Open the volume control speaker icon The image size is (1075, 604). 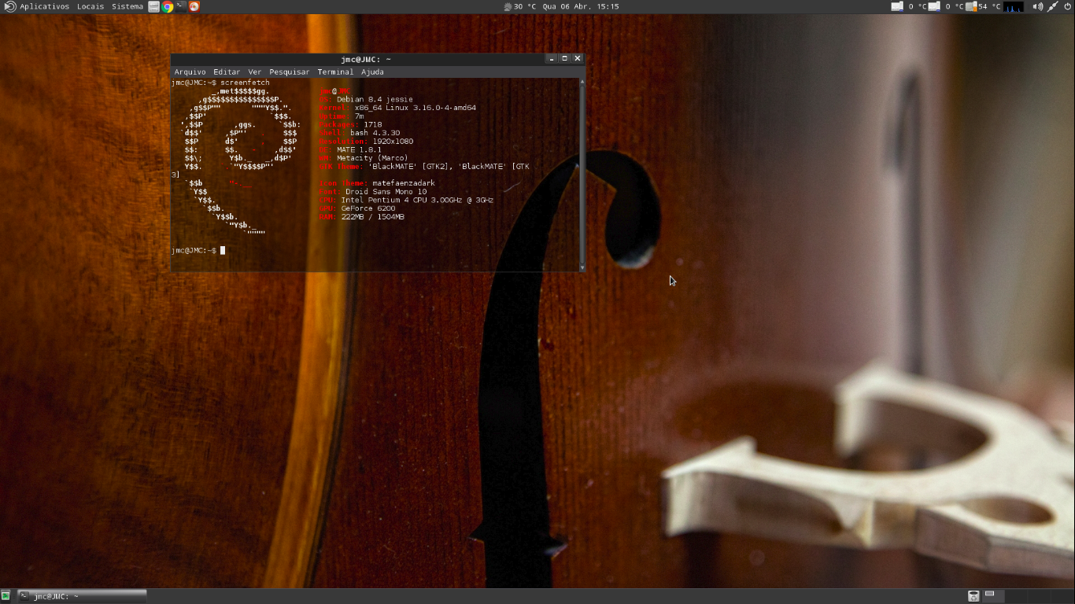(x=1037, y=6)
